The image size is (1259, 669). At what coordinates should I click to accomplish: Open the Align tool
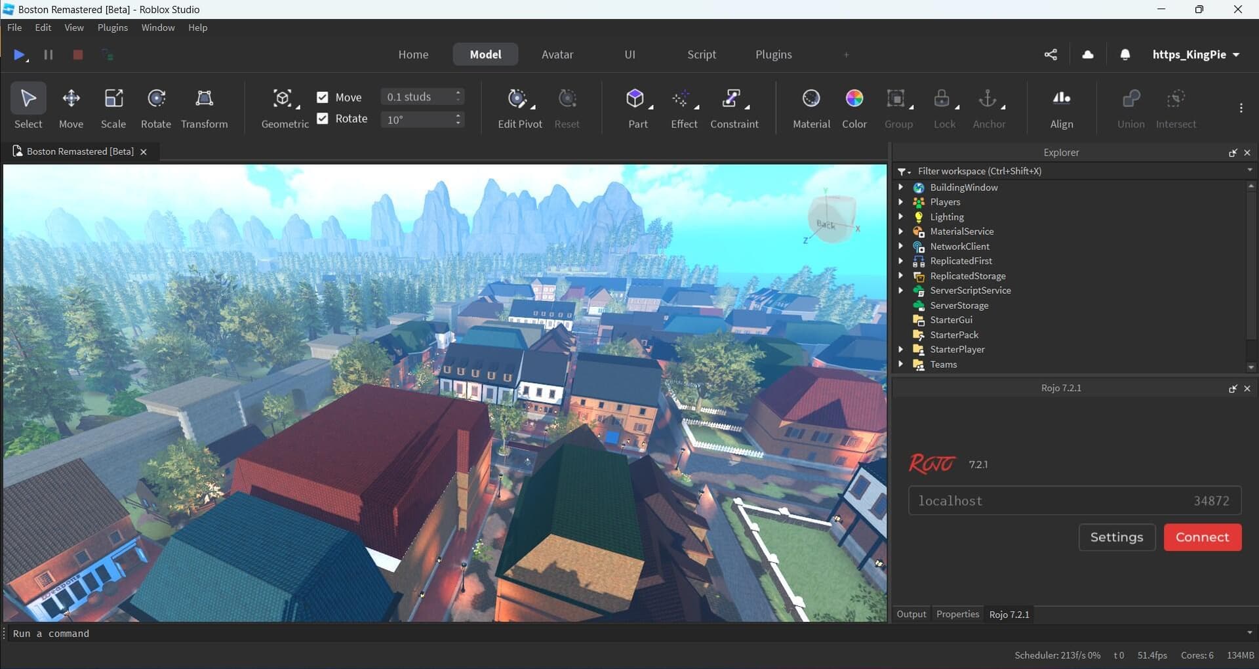pyautogui.click(x=1062, y=107)
